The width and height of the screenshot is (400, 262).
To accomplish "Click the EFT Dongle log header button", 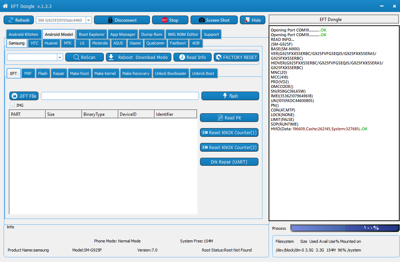I will click(x=334, y=19).
